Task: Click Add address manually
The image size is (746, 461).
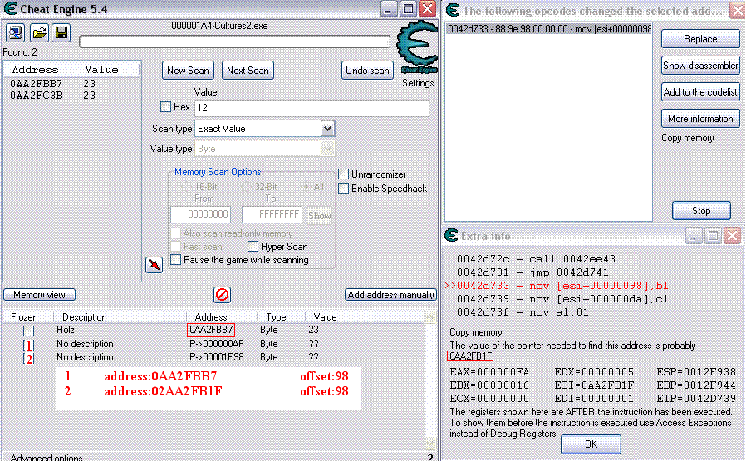Action: pyautogui.click(x=390, y=295)
